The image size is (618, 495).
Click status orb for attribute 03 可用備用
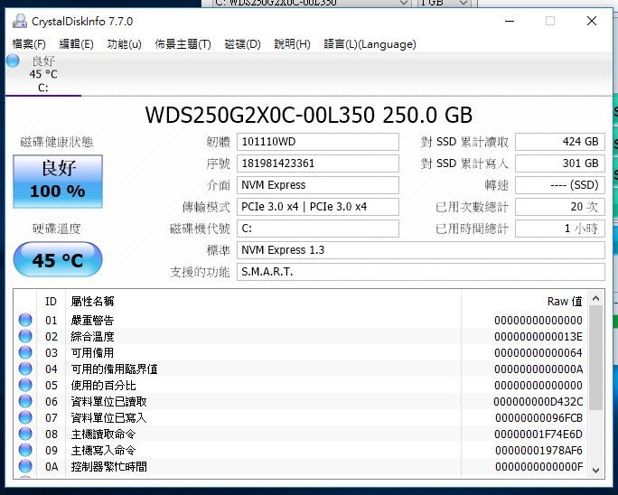tap(25, 352)
